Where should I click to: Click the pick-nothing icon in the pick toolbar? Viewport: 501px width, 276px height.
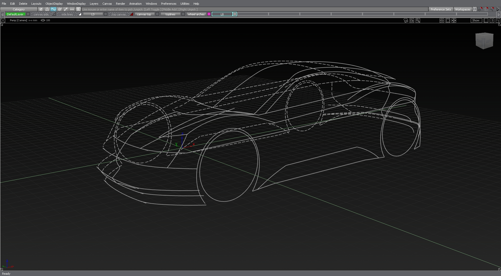click(x=41, y=9)
